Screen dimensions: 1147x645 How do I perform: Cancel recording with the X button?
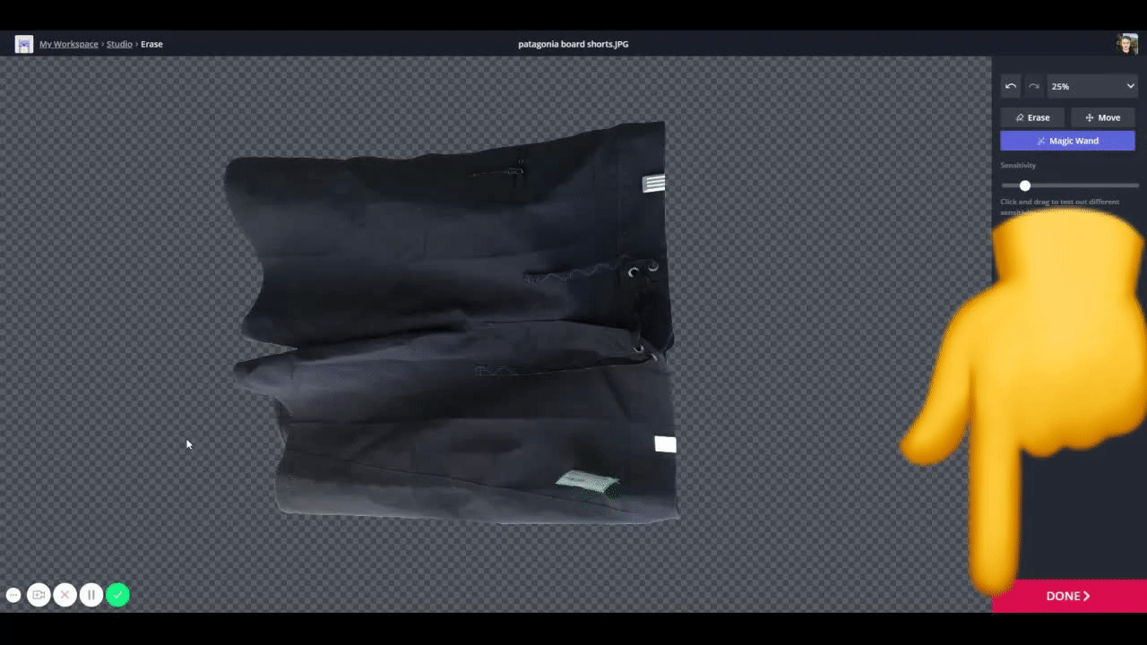pyautogui.click(x=65, y=595)
